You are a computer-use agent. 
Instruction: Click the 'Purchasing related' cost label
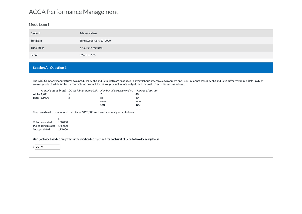click(x=44, y=126)
